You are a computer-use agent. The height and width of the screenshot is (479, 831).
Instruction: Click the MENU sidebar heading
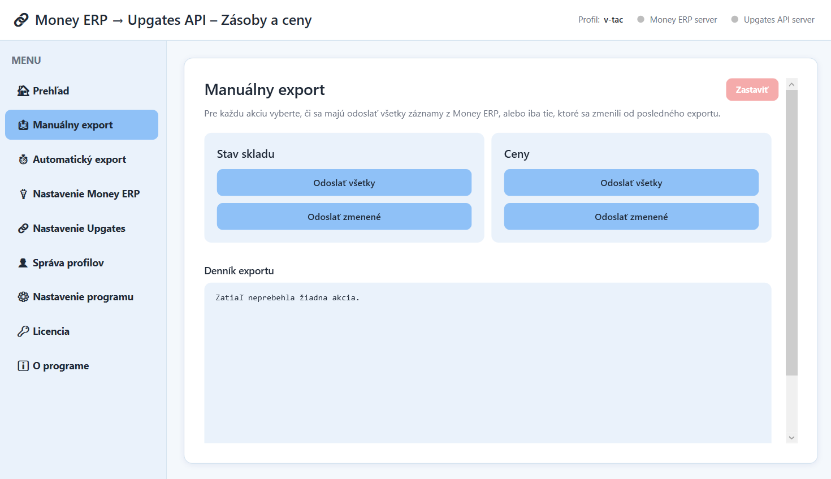[26, 61]
